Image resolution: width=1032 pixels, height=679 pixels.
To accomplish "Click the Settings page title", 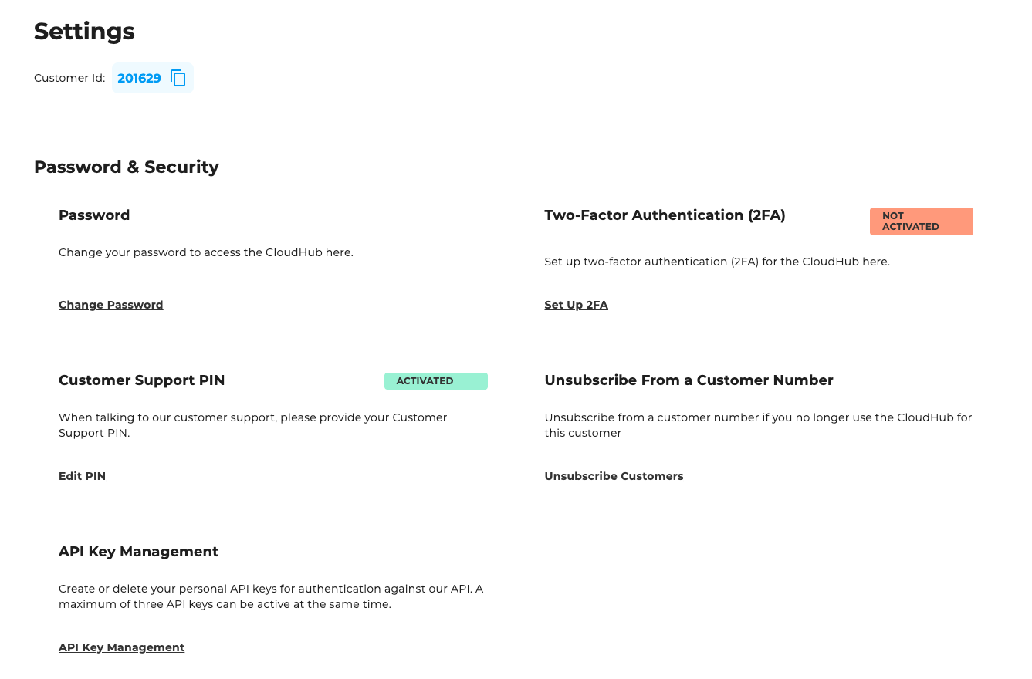I will pos(84,32).
